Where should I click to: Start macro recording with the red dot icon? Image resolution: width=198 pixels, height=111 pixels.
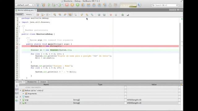(111, 15)
